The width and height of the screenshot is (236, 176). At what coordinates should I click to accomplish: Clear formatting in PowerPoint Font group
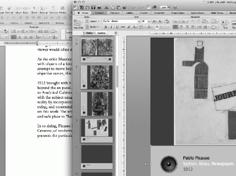click(167, 21)
